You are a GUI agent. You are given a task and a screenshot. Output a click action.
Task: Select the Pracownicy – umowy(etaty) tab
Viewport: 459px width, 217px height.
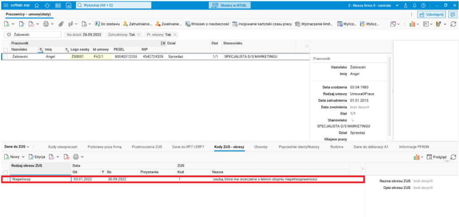coord(29,14)
